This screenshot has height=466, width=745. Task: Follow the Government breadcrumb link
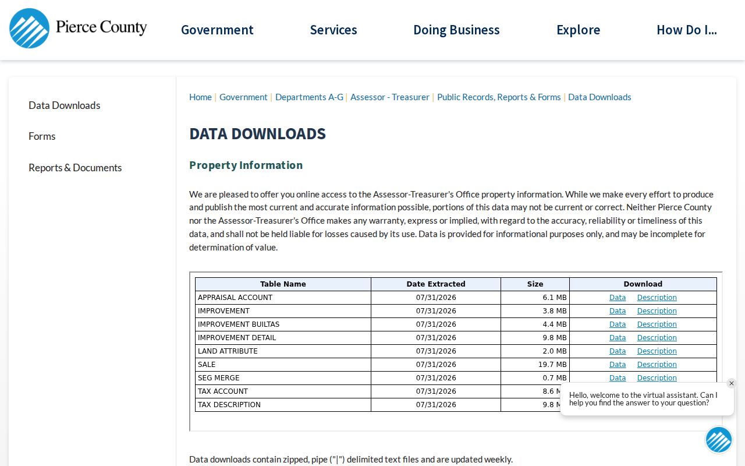pos(243,97)
